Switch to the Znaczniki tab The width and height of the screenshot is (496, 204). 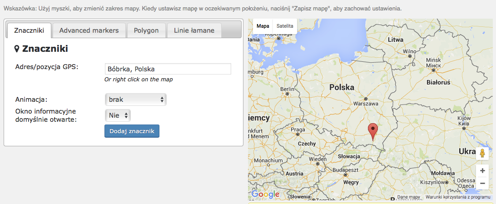(x=29, y=31)
